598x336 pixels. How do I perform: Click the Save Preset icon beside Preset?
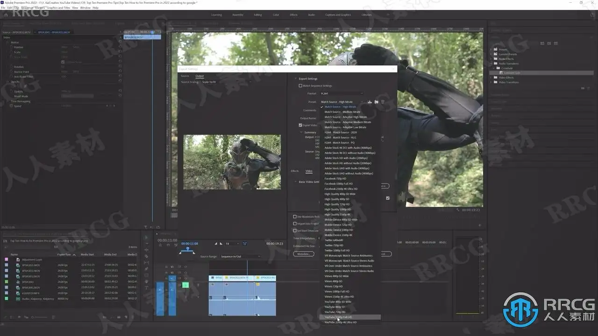tap(370, 102)
